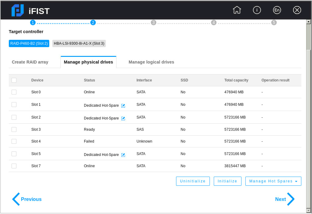
Task: Click the Interface column header
Action: click(144, 80)
